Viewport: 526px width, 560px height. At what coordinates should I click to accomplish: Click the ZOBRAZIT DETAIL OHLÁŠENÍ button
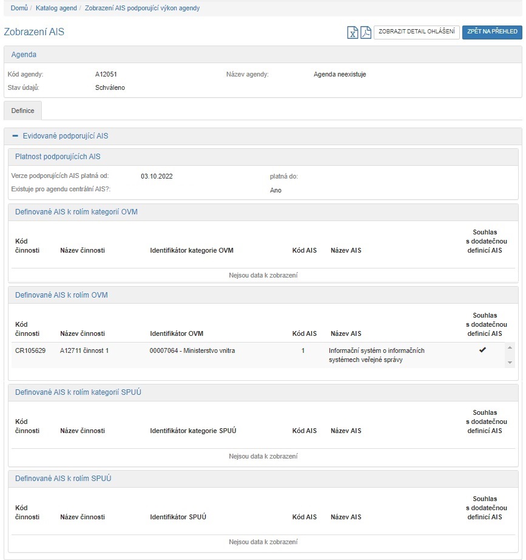click(x=416, y=32)
